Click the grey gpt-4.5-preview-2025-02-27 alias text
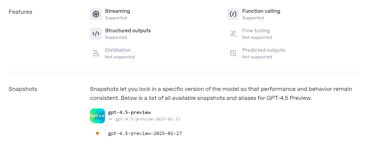Screen dimensions: 365x147 (148, 119)
